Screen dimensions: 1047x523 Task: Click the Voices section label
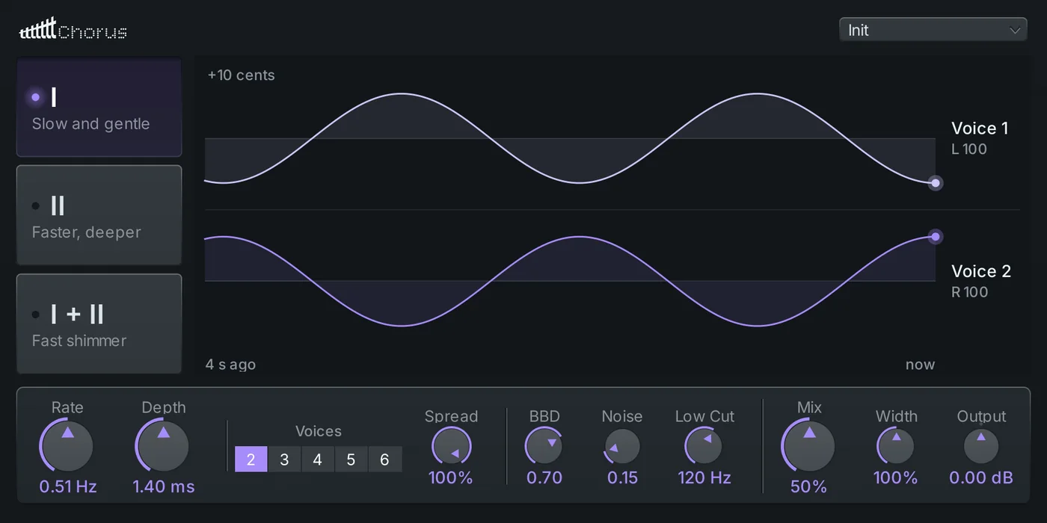pos(319,431)
